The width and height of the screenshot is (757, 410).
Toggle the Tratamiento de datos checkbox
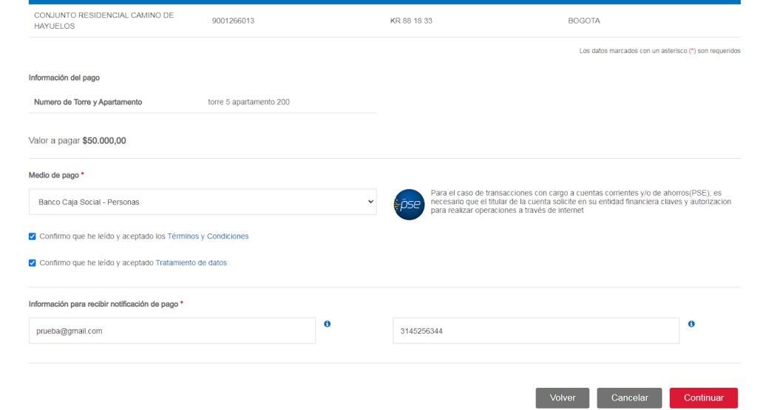click(32, 262)
